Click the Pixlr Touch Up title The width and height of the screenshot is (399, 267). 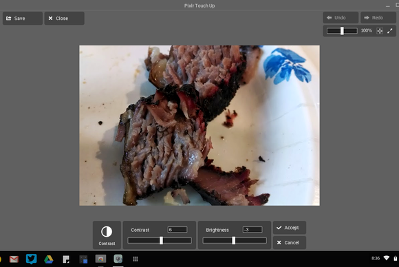click(199, 6)
